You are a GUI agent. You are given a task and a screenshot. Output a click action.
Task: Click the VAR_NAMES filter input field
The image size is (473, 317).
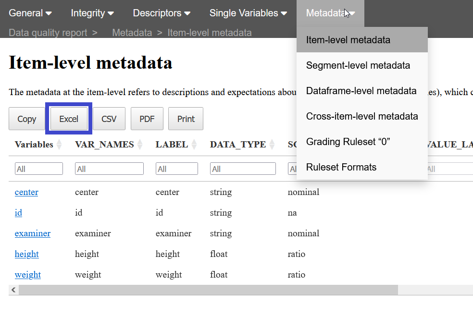coord(109,169)
